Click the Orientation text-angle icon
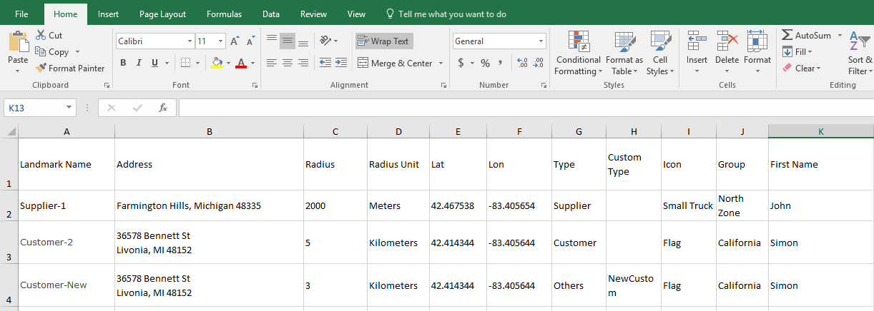The height and width of the screenshot is (311, 874). (326, 41)
